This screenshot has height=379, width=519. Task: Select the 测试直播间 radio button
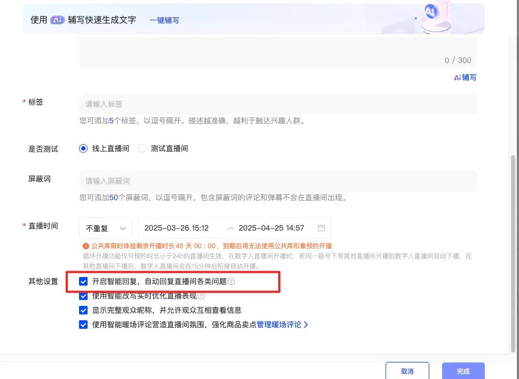(x=141, y=148)
